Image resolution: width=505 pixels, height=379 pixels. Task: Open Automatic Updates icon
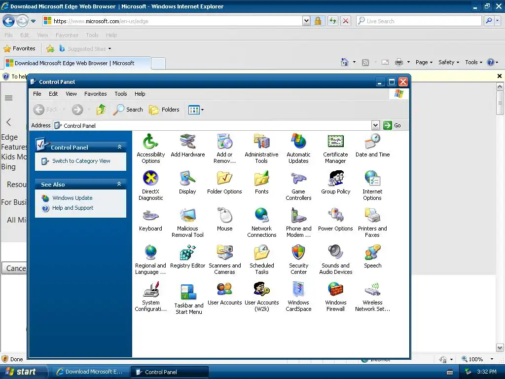click(x=298, y=142)
